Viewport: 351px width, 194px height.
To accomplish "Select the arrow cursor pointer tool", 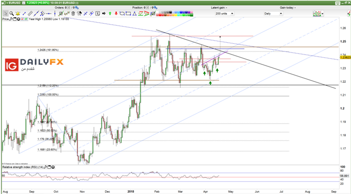I will click(5, 13).
